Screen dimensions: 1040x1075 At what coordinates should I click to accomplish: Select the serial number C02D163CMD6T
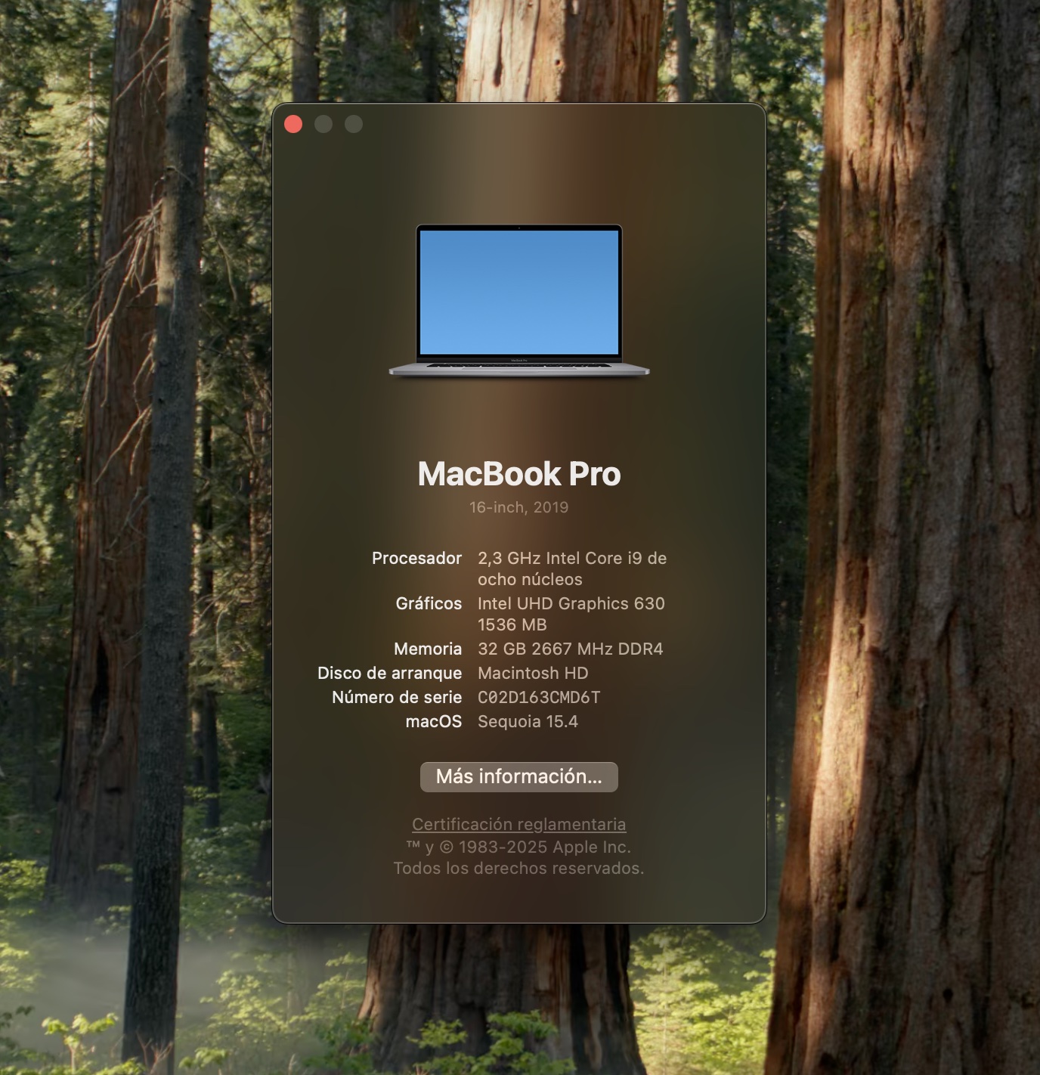coord(539,697)
